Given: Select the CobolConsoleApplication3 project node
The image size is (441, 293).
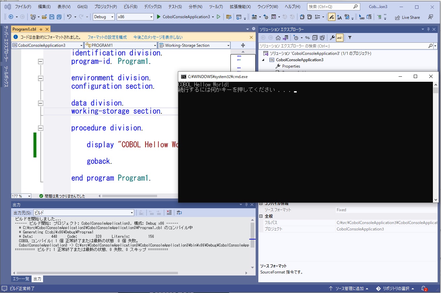Looking at the screenshot, I should click(300, 60).
